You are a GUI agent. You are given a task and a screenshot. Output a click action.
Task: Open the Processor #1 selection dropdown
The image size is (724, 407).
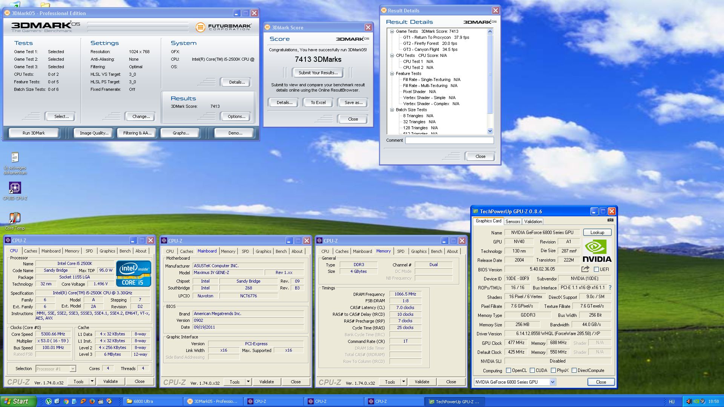tap(73, 369)
